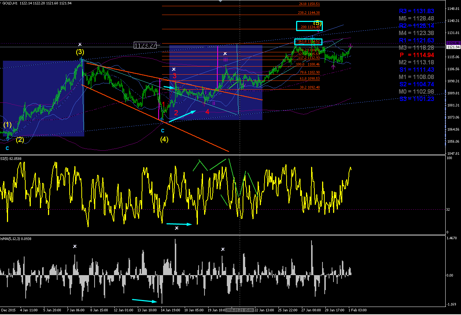Select the yellow wave (4) label
The height and width of the screenshot is (315, 461).
tap(164, 139)
